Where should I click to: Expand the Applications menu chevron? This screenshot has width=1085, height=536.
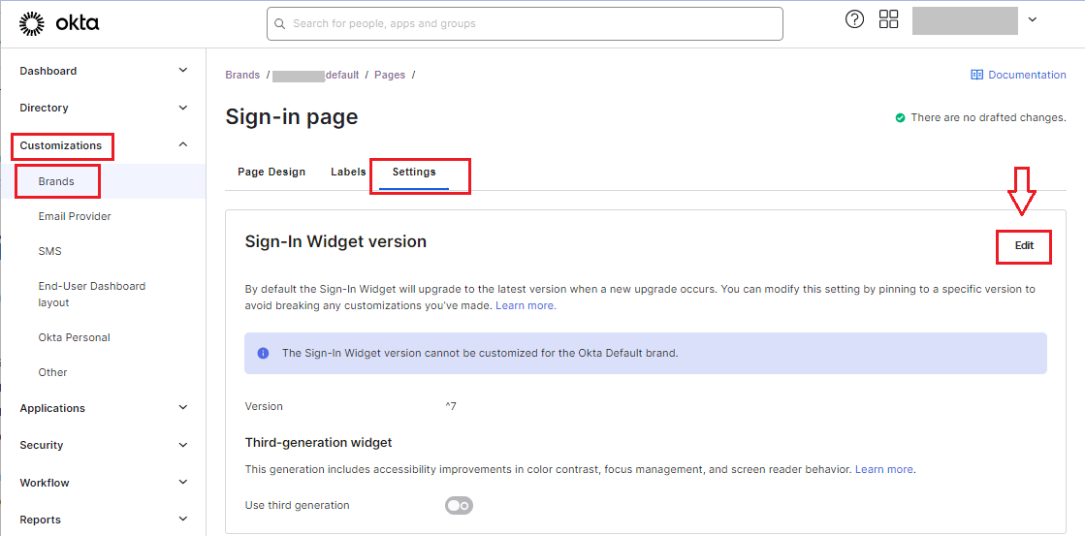click(182, 407)
